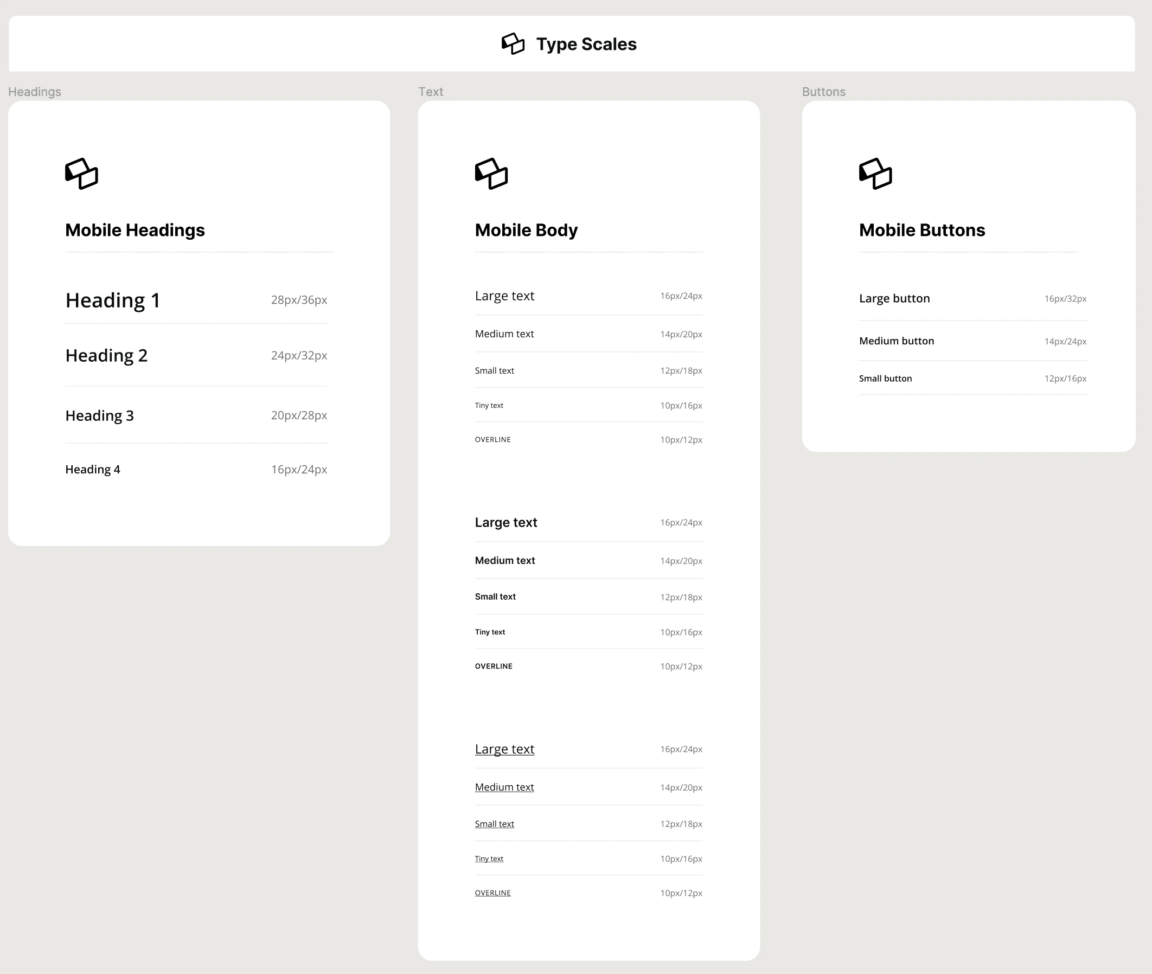Select the Small button text sample

pos(885,378)
